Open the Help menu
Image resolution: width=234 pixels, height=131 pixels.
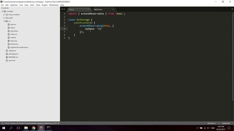62,5
